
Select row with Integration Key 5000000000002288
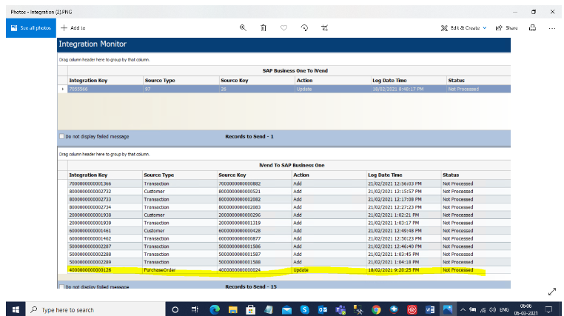tap(289, 255)
